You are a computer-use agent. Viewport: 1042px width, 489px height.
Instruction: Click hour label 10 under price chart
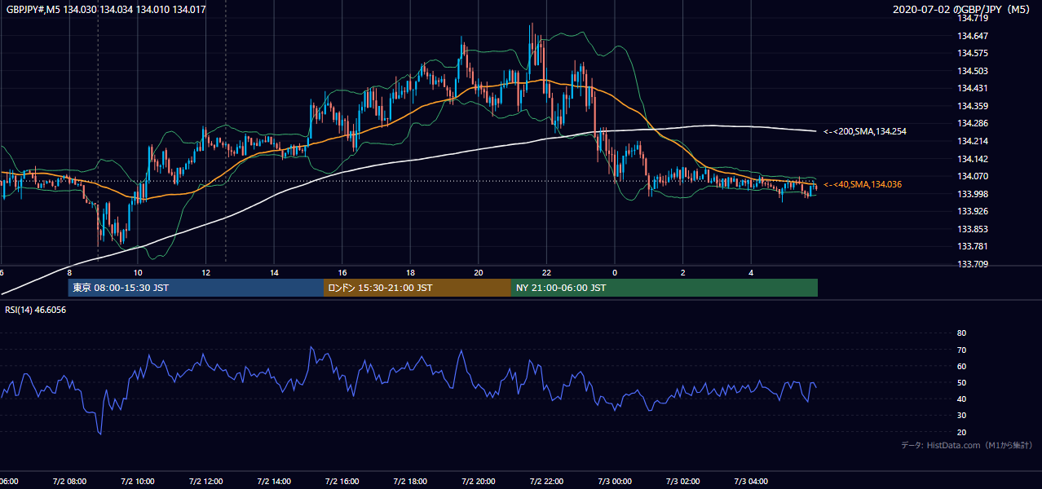[x=138, y=273]
